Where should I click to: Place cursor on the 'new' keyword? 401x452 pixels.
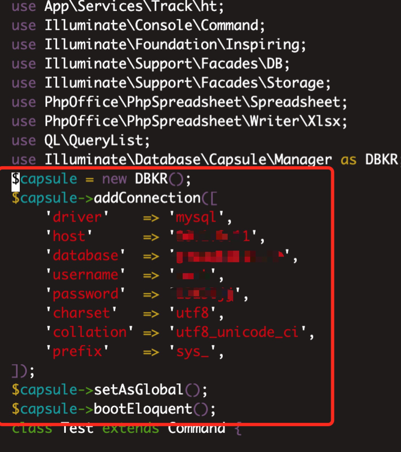pos(114,179)
